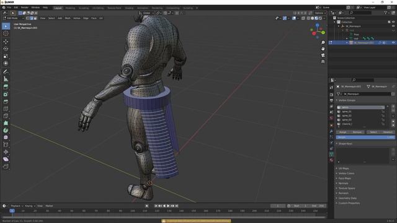
Task: Open Object Data properties tab
Action: (331, 154)
